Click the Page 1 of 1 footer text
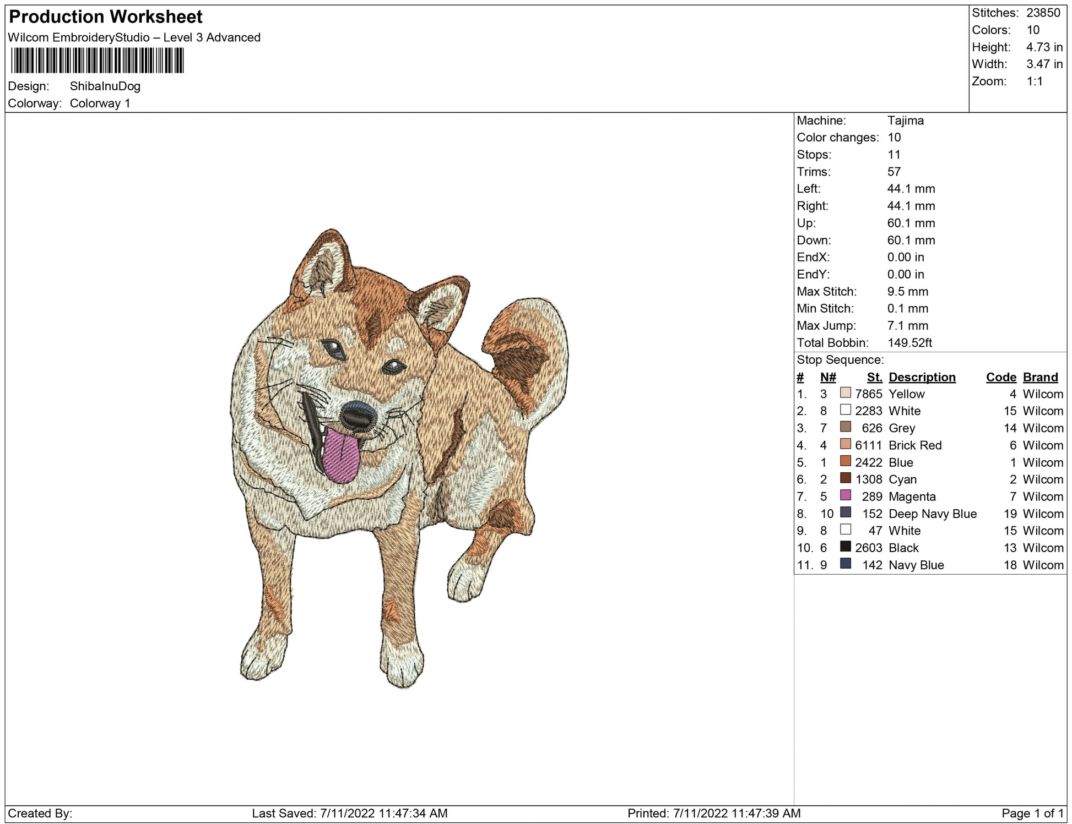Viewport: 1072px width, 824px height. click(x=1032, y=813)
